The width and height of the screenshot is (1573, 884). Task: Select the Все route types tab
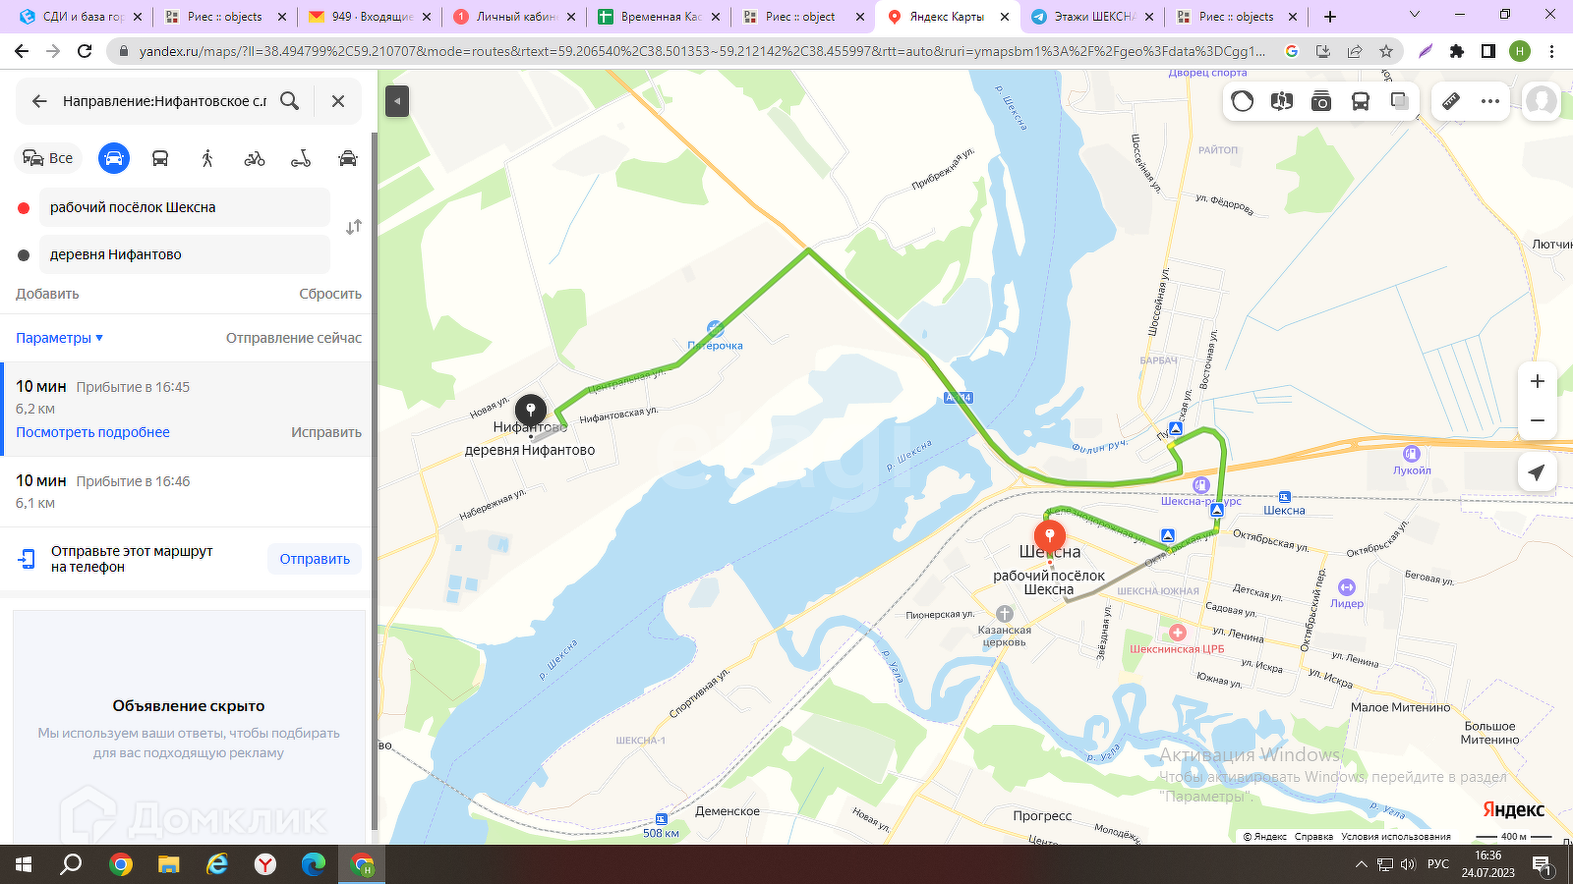(48, 158)
